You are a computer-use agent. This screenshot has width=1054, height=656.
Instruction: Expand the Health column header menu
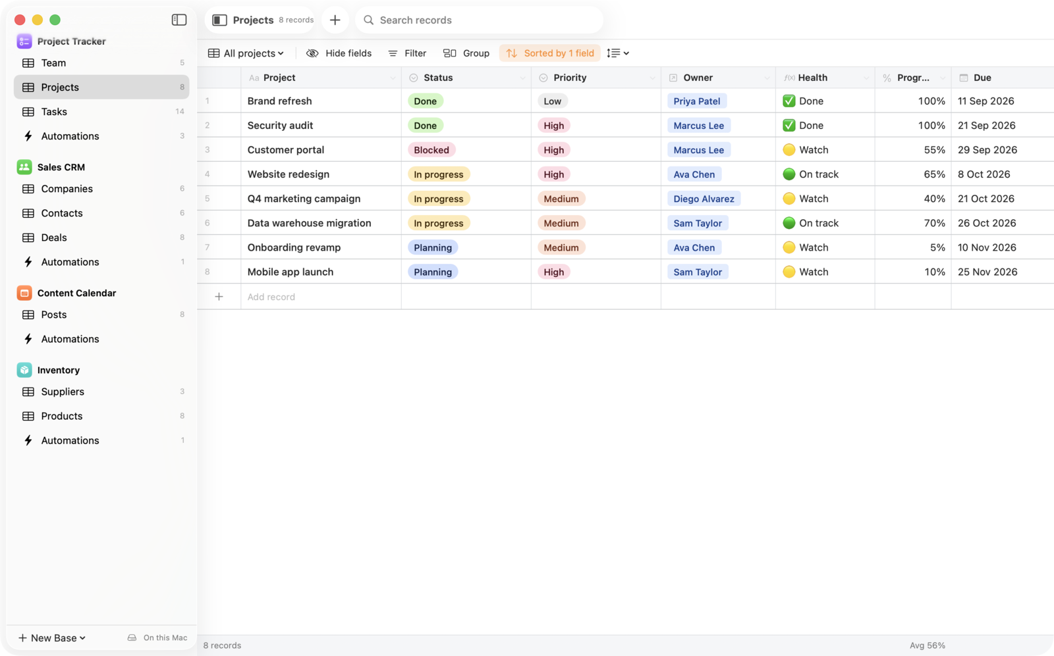point(866,78)
